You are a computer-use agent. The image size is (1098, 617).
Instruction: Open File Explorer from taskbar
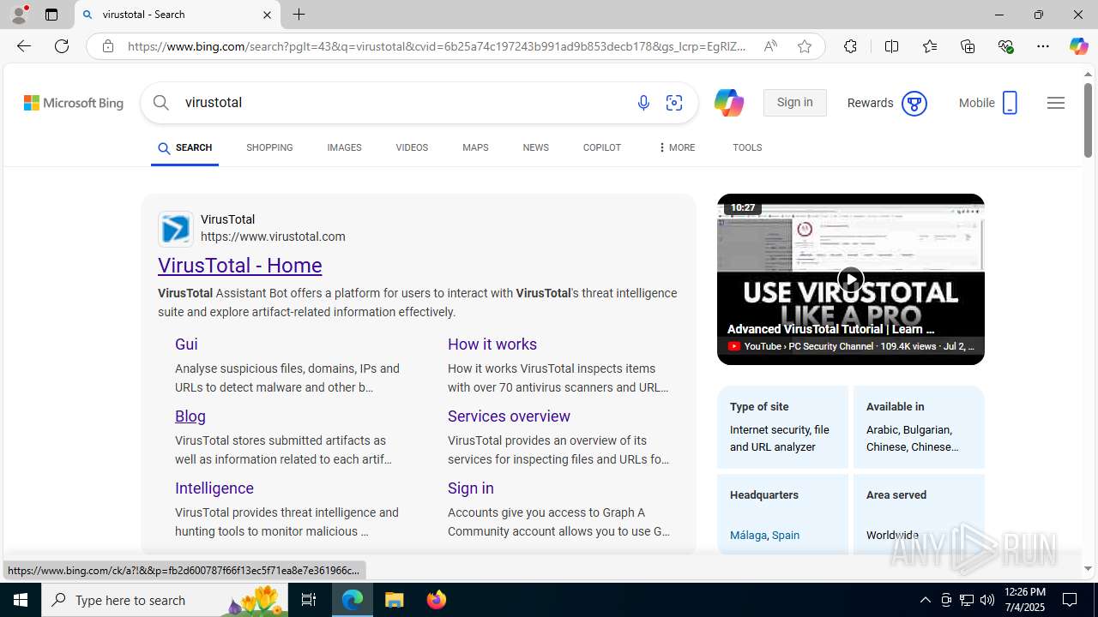(395, 600)
